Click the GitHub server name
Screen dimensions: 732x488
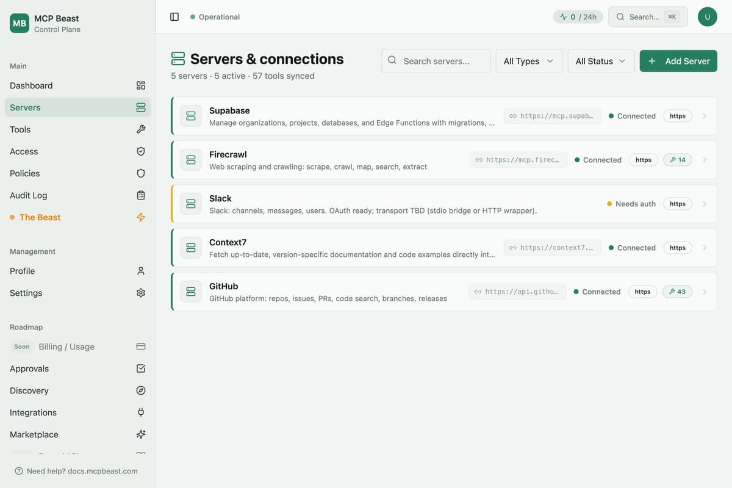223,286
